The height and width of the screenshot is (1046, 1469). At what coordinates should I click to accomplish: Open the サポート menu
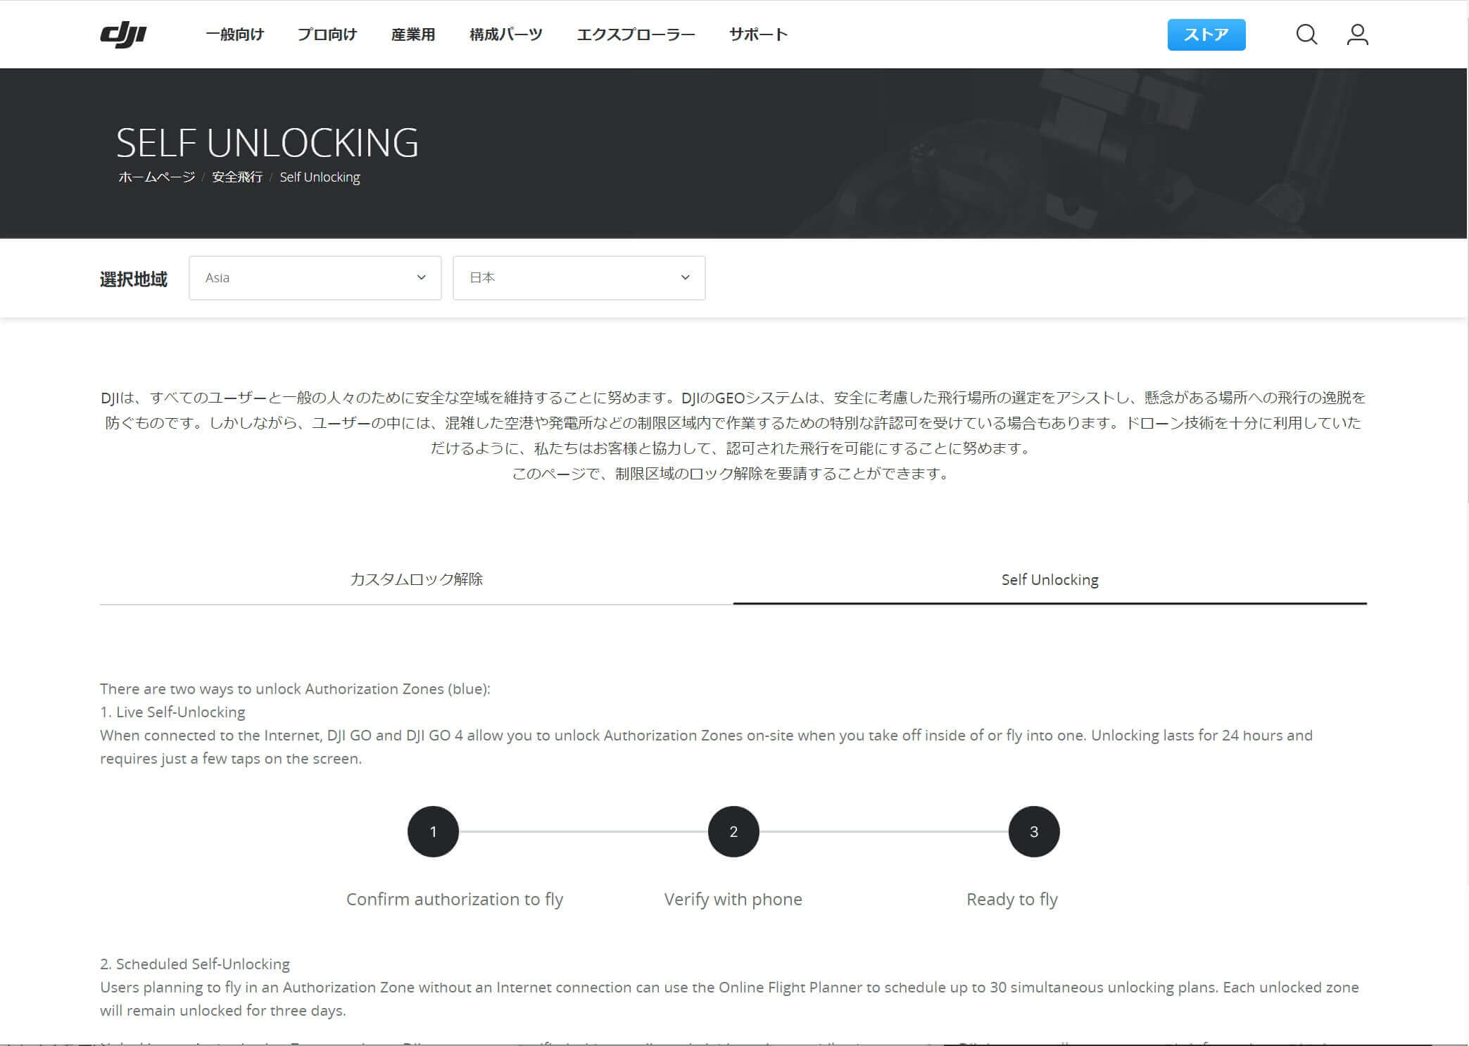(759, 34)
